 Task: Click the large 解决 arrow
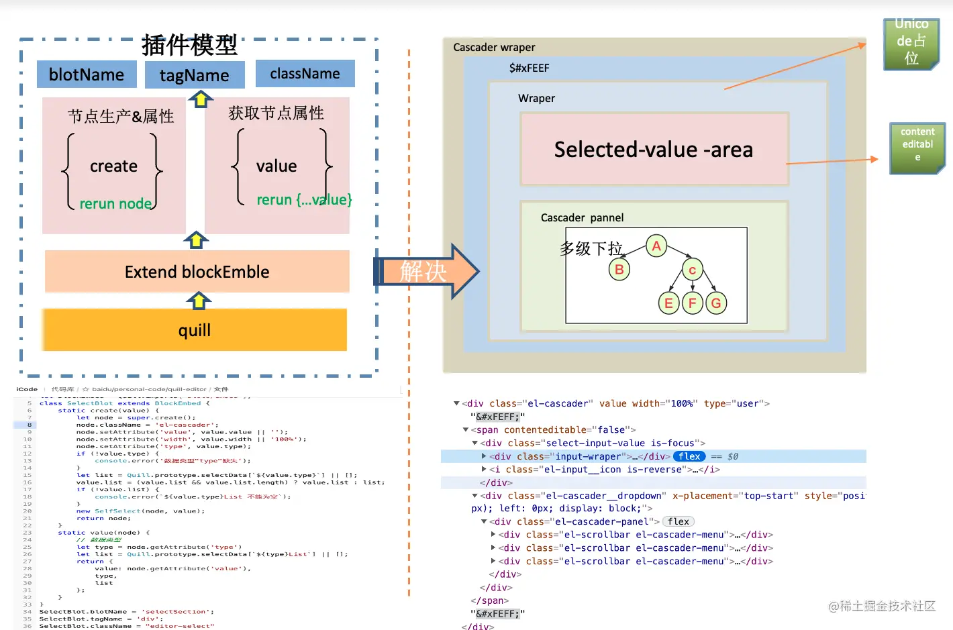coord(427,271)
